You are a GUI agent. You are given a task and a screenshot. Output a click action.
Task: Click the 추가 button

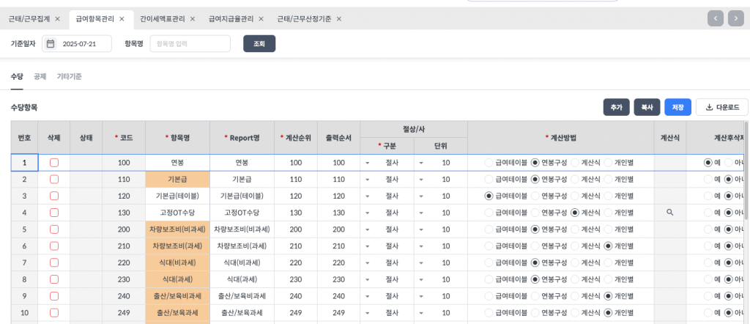617,108
